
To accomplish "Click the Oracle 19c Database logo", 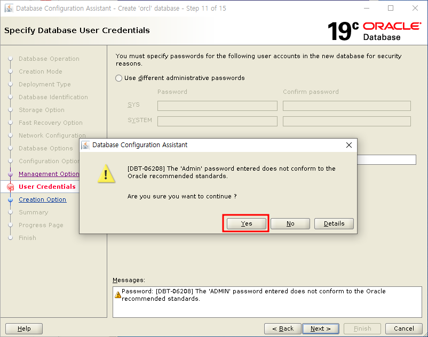I will 374,31.
